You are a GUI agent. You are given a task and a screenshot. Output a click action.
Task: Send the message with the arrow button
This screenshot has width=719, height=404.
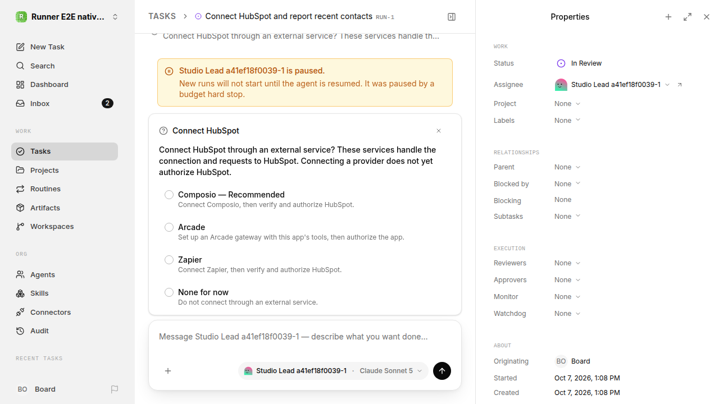[x=442, y=371]
